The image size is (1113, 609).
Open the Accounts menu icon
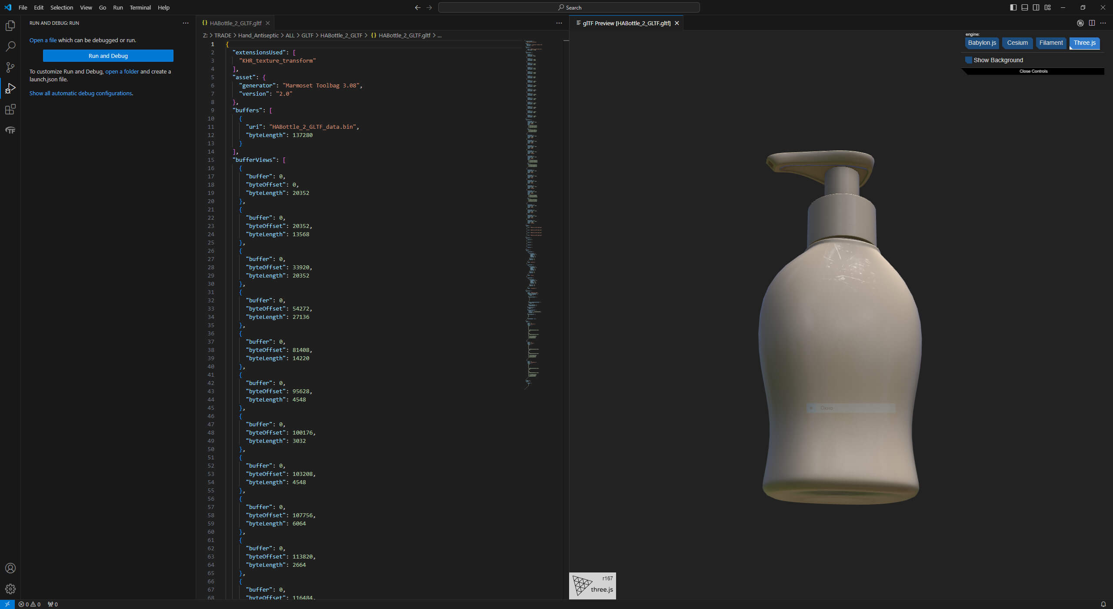pyautogui.click(x=10, y=568)
